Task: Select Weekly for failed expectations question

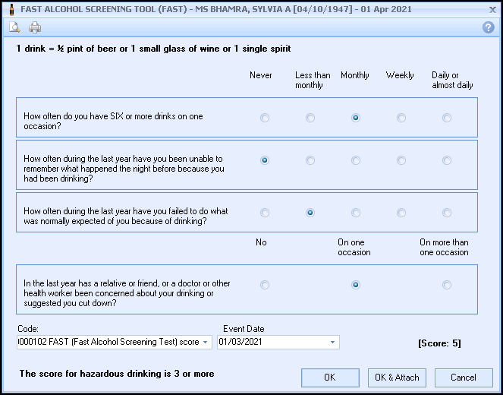Action: coord(401,213)
